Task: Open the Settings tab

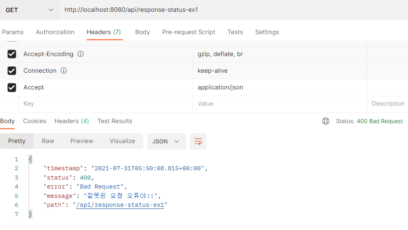Action: [267, 32]
